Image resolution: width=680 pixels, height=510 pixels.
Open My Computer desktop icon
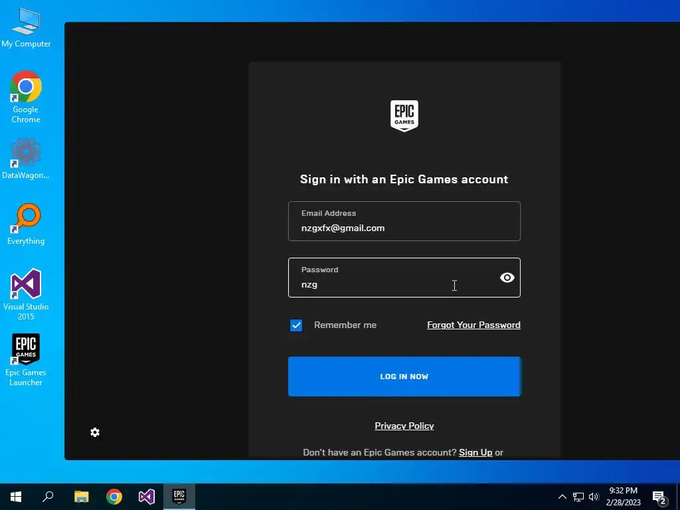point(26,28)
